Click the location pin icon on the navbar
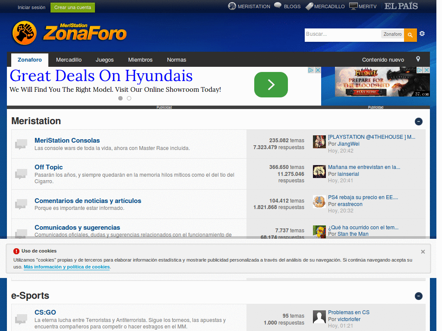This screenshot has width=442, height=331. (x=418, y=60)
